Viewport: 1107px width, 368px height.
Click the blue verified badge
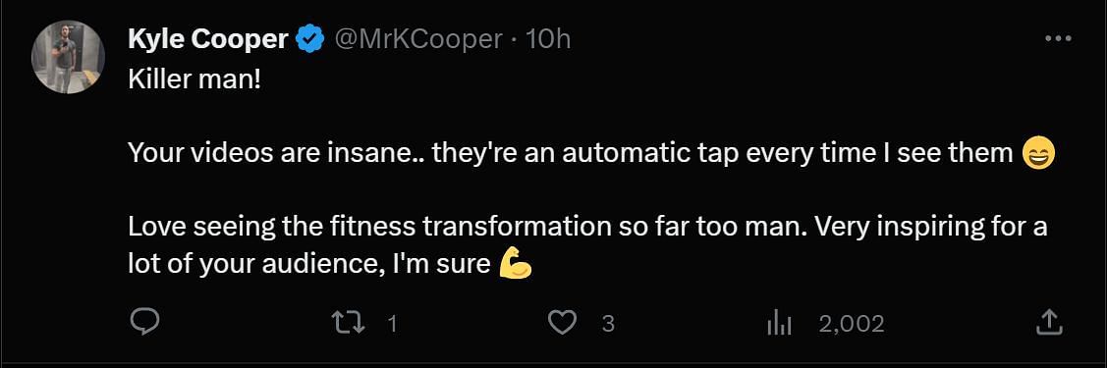pos(309,39)
